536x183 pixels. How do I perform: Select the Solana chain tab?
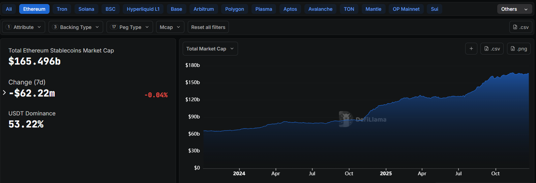pyautogui.click(x=86, y=9)
